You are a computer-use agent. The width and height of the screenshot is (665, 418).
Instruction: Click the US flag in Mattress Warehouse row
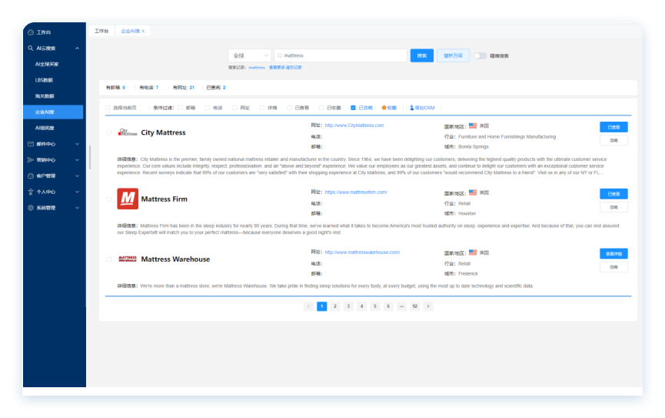(473, 252)
